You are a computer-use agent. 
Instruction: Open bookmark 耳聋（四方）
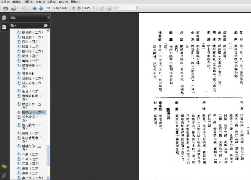pyautogui.click(x=31, y=164)
